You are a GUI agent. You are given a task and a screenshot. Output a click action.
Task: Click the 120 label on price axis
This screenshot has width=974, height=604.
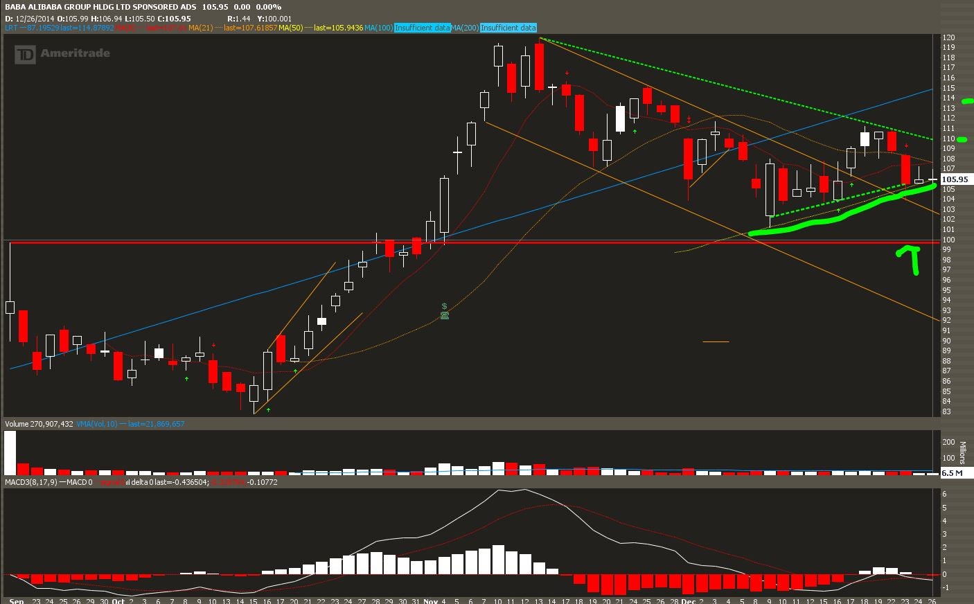coord(948,37)
